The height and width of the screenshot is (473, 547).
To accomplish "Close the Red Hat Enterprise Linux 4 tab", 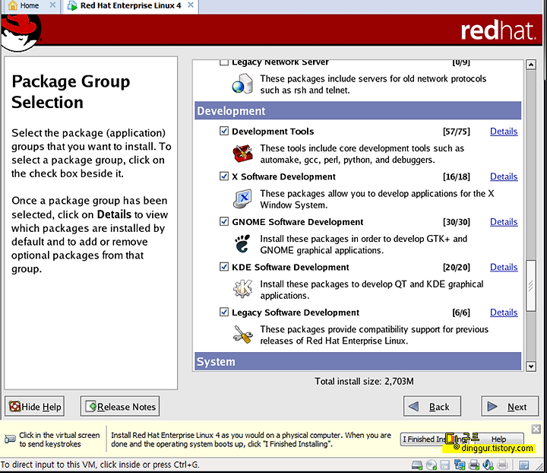I will click(191, 5).
